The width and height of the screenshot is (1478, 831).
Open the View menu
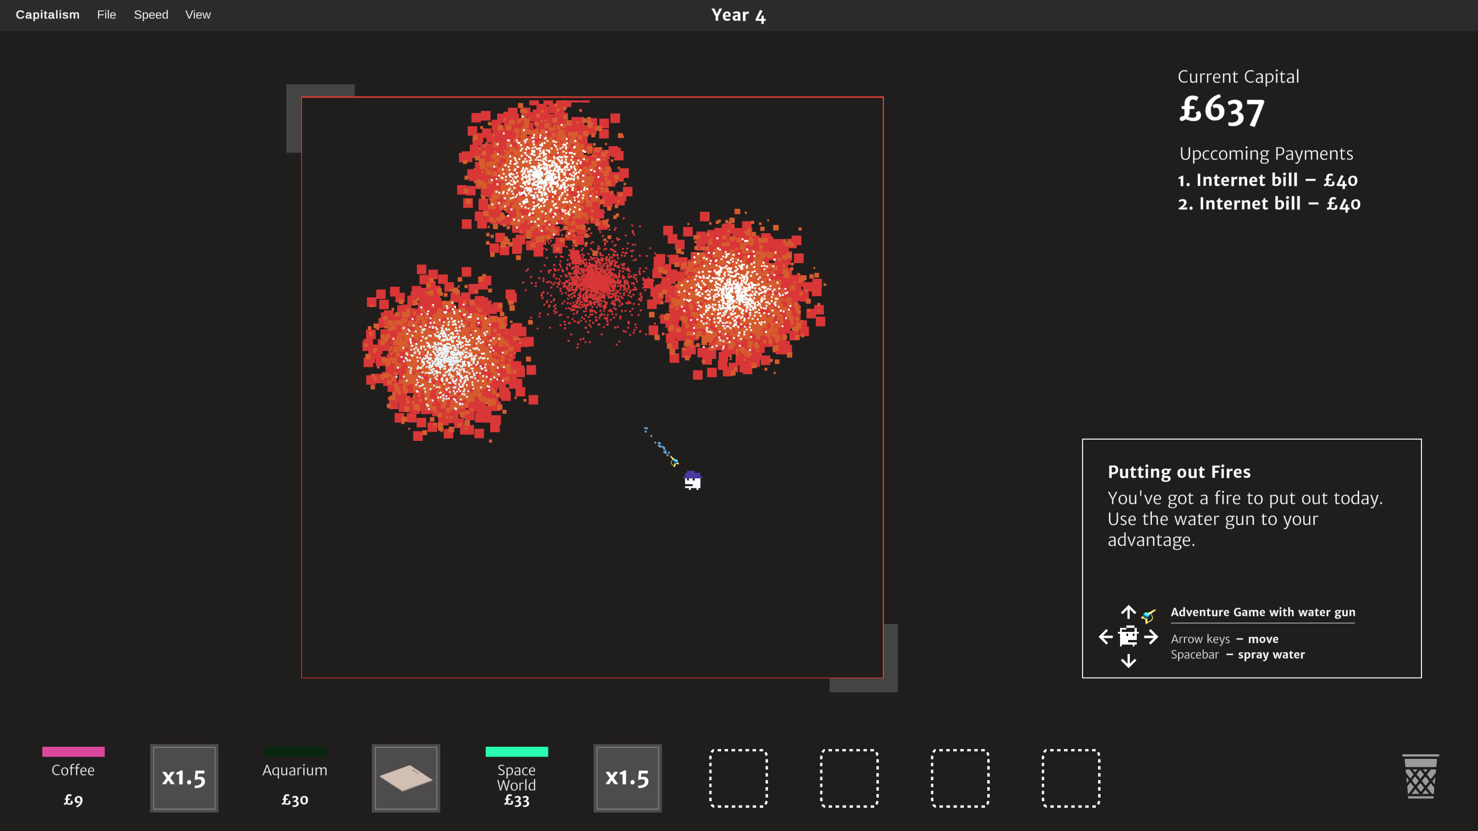(x=198, y=15)
